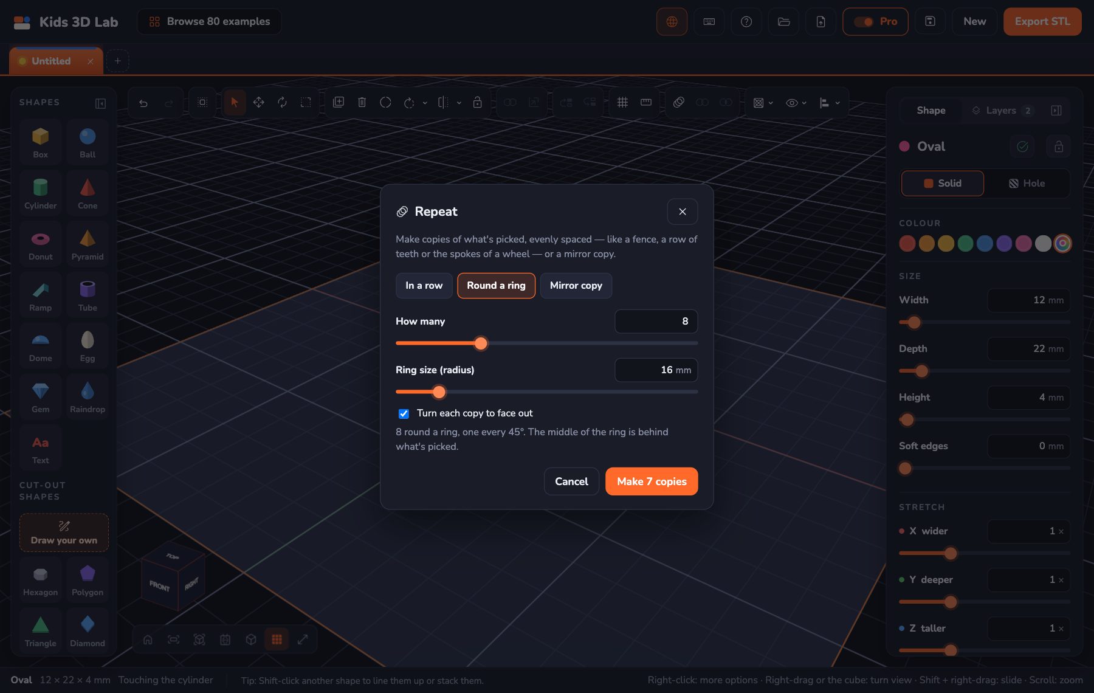Click Export STL
The height and width of the screenshot is (693, 1094).
pos(1042,22)
